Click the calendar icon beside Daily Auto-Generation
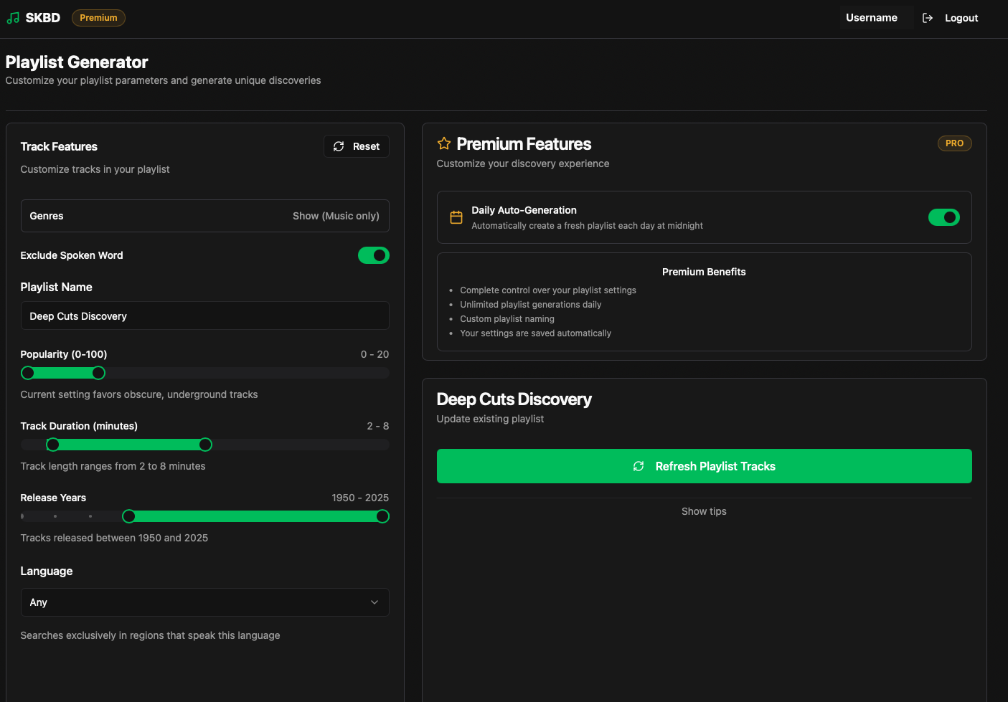The image size is (1008, 702). point(456,217)
